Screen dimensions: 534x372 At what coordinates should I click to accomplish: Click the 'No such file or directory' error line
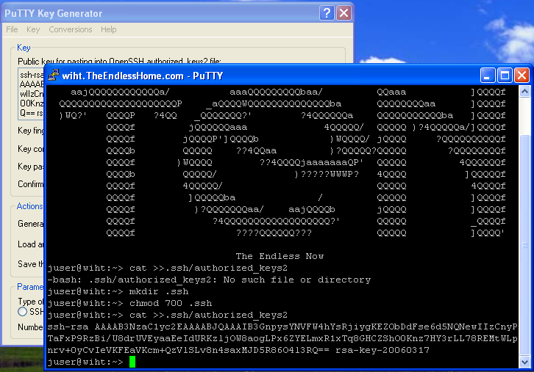coord(209,280)
